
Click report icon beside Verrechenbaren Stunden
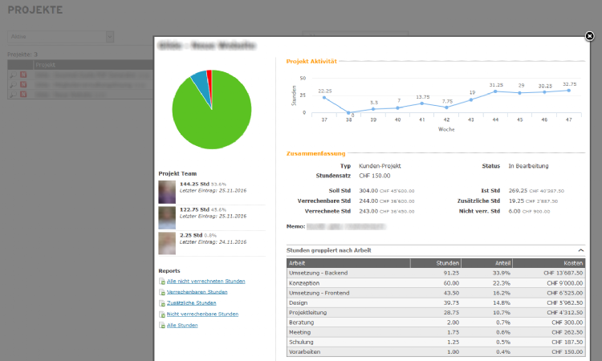coord(162,292)
